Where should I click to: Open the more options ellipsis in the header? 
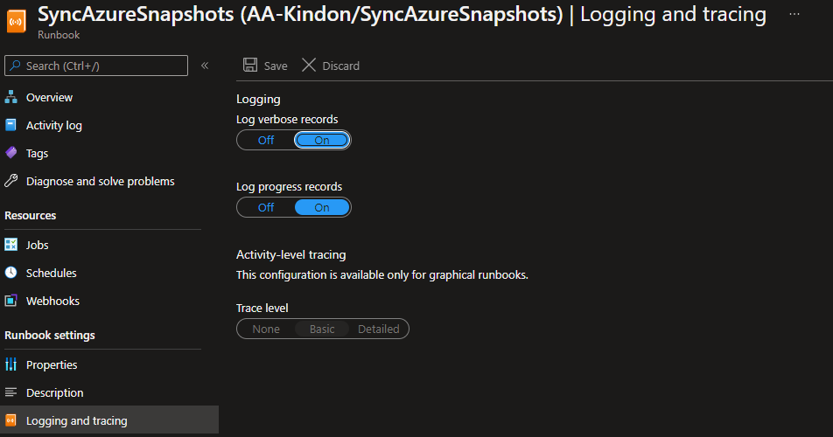[794, 14]
